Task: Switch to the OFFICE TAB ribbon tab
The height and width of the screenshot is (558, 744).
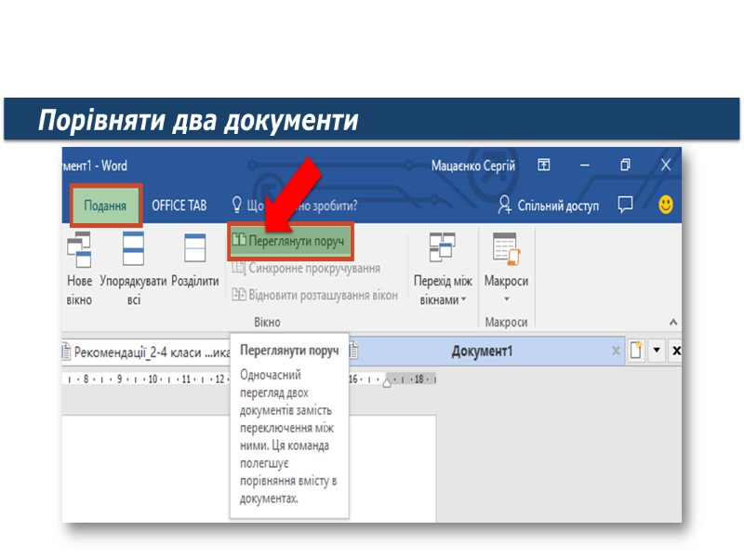Action: tap(179, 206)
